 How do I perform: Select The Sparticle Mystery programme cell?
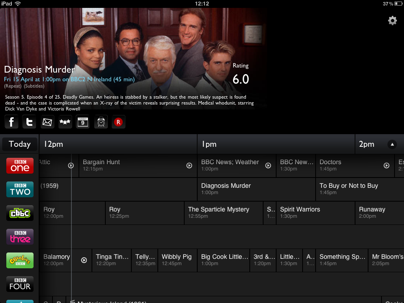pyautogui.click(x=223, y=213)
